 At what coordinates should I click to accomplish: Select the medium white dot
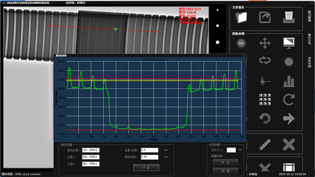218,26
